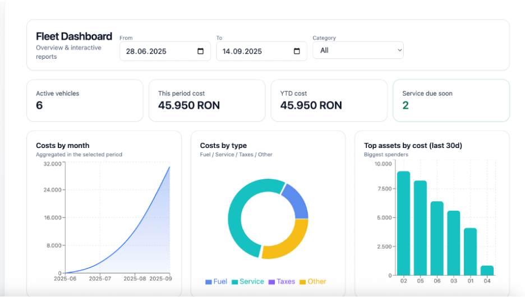
Task: Open the This period cost card
Action: coord(206,100)
